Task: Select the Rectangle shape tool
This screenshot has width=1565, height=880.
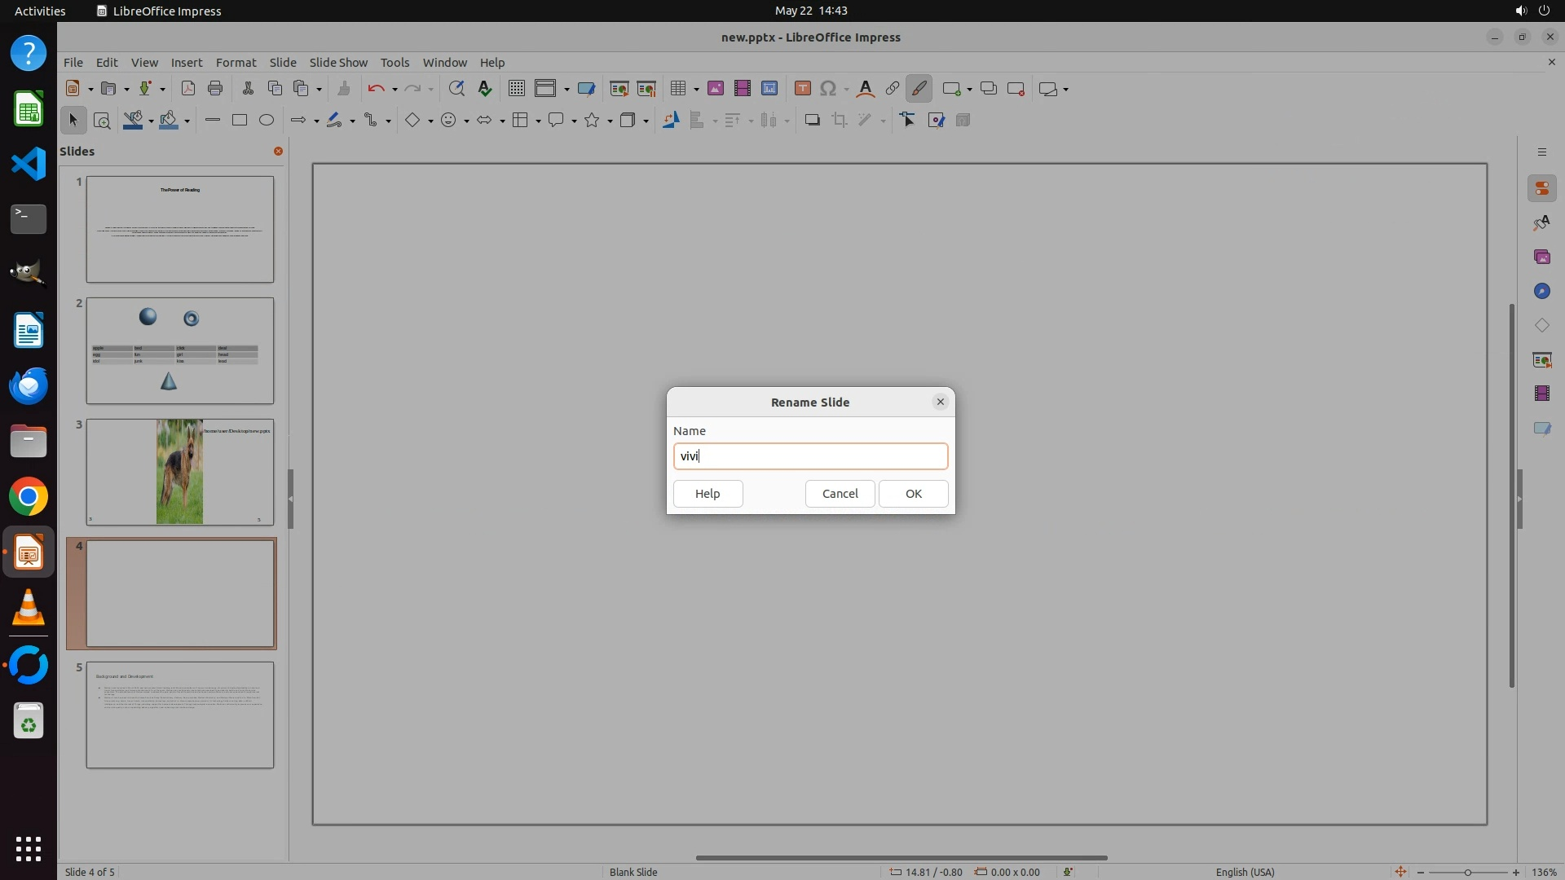Action: pos(240,121)
